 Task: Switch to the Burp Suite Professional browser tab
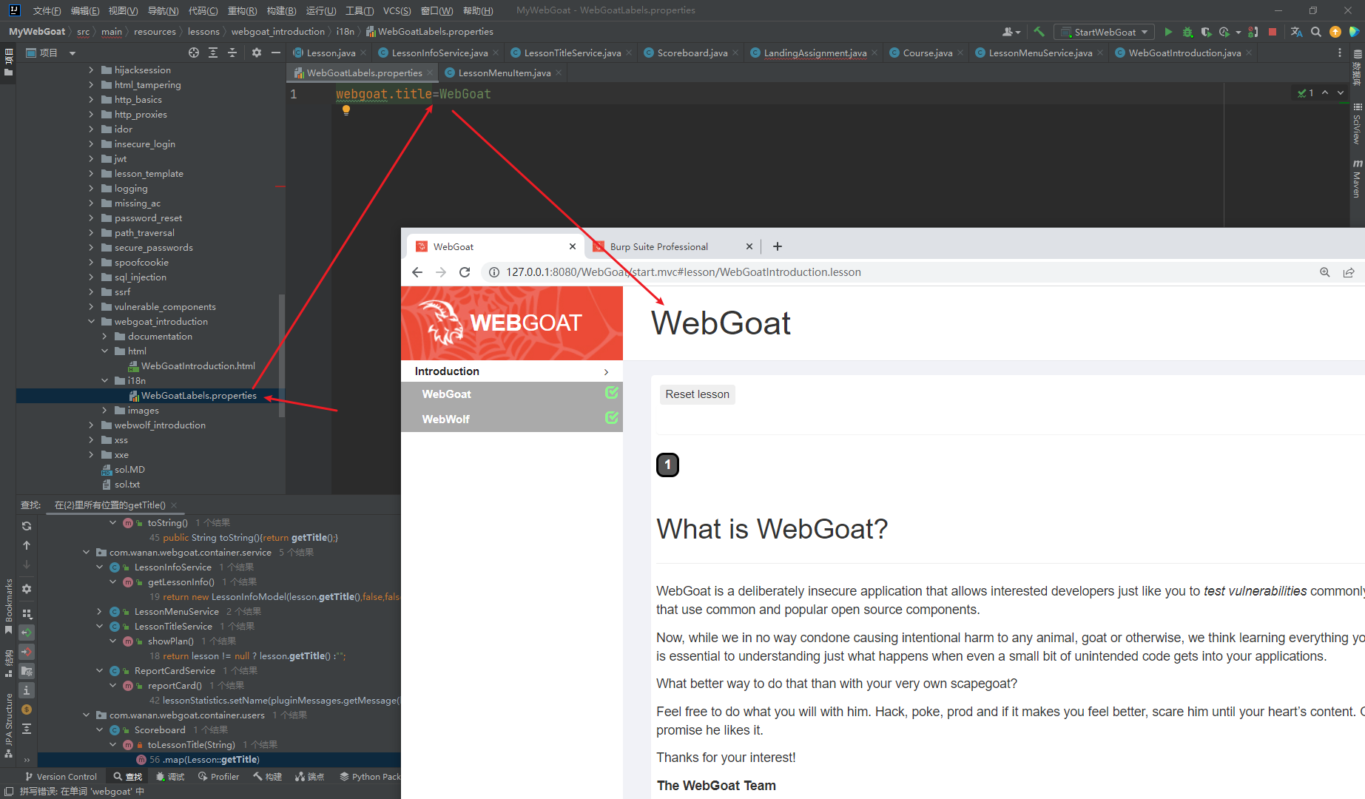pyautogui.click(x=658, y=246)
